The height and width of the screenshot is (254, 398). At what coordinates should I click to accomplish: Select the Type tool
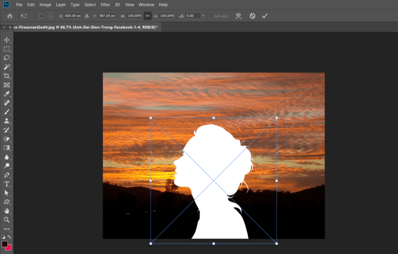point(7,184)
